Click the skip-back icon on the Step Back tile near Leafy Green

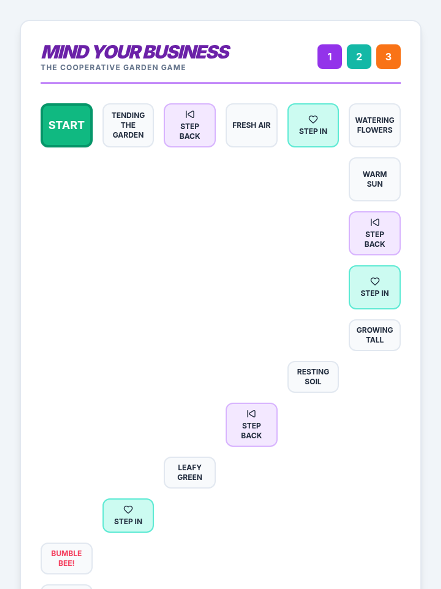[251, 414]
